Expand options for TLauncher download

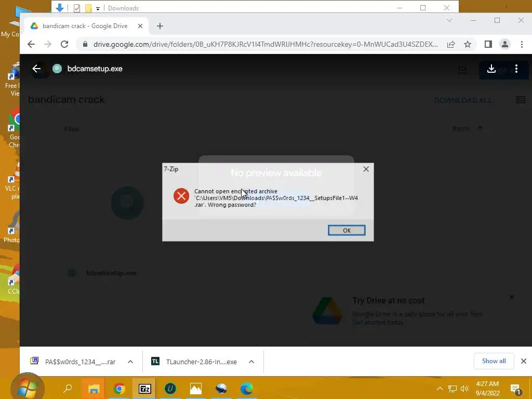click(251, 362)
